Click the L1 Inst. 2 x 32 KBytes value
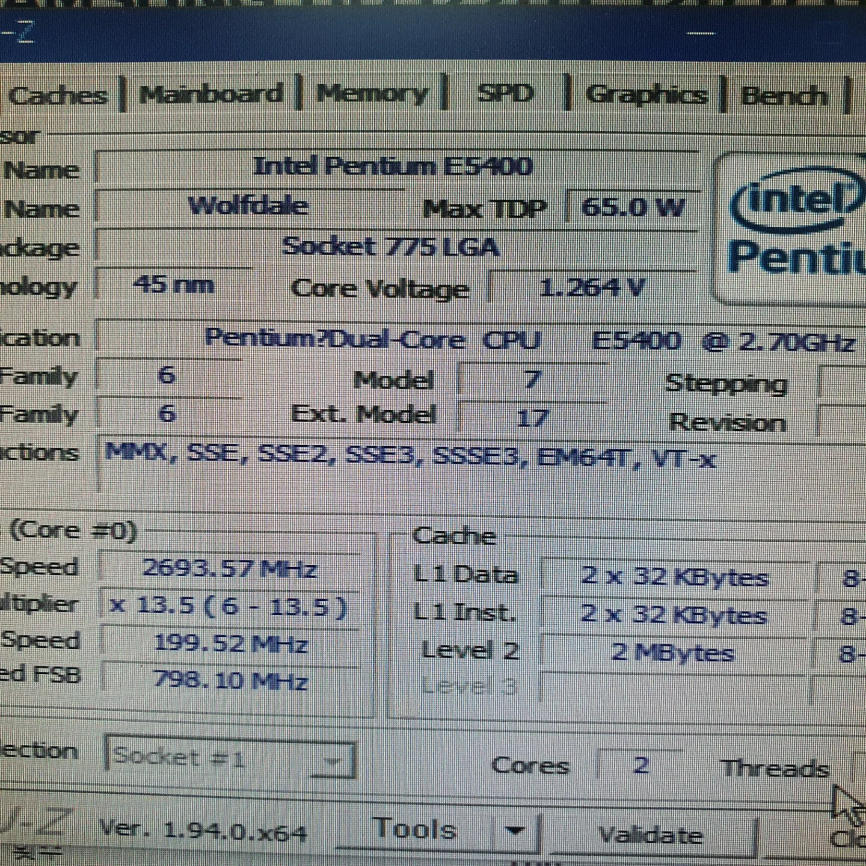The image size is (866, 866). click(x=675, y=615)
